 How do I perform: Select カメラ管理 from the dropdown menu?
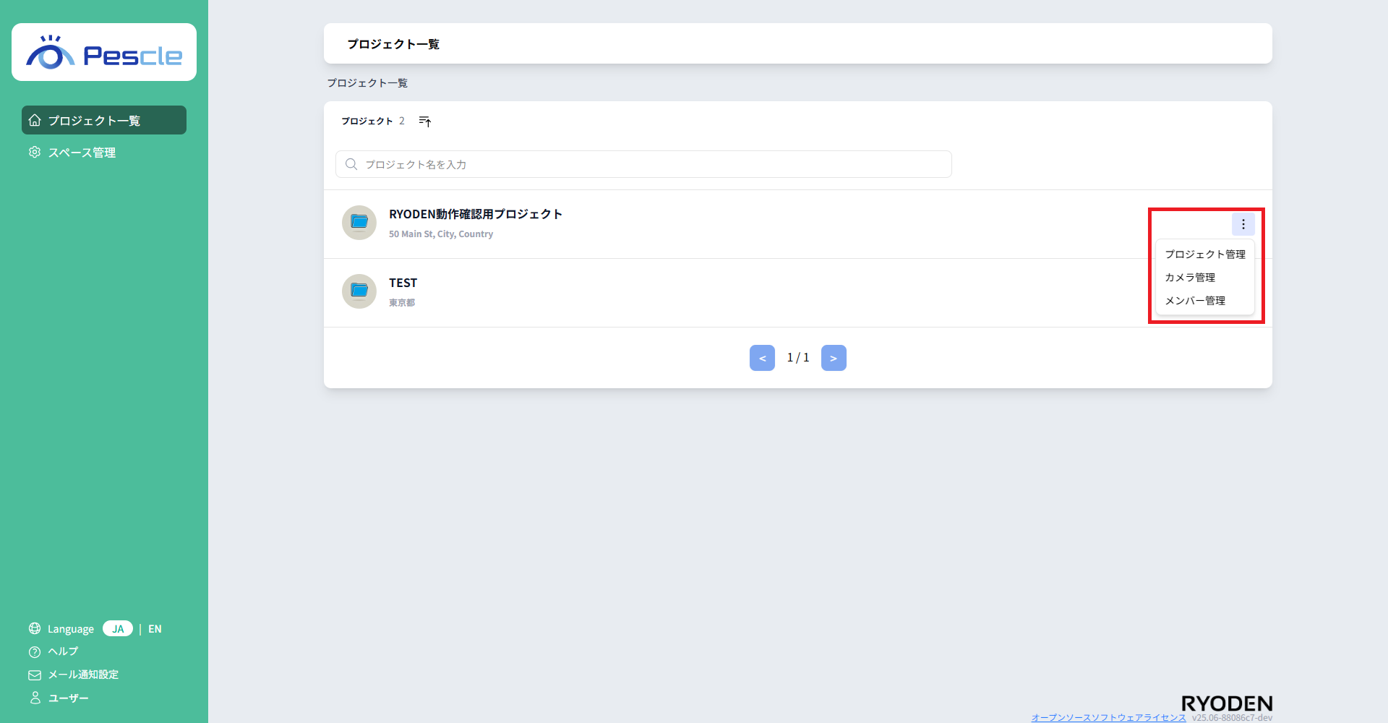click(1190, 278)
